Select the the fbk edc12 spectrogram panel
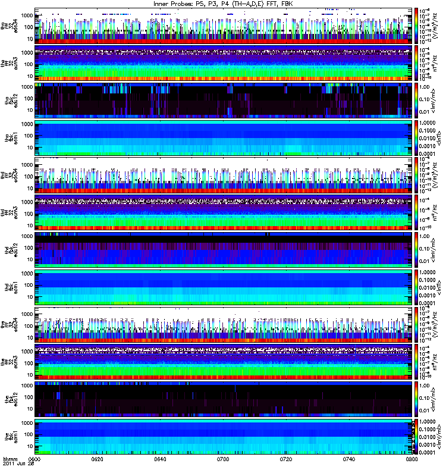The image size is (446, 476). pos(224,399)
